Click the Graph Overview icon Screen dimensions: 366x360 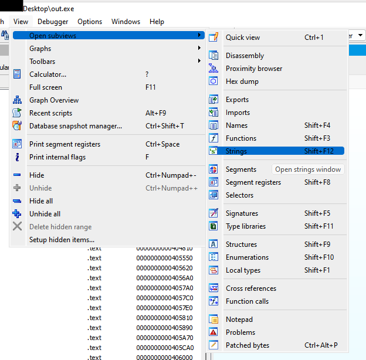pos(17,100)
